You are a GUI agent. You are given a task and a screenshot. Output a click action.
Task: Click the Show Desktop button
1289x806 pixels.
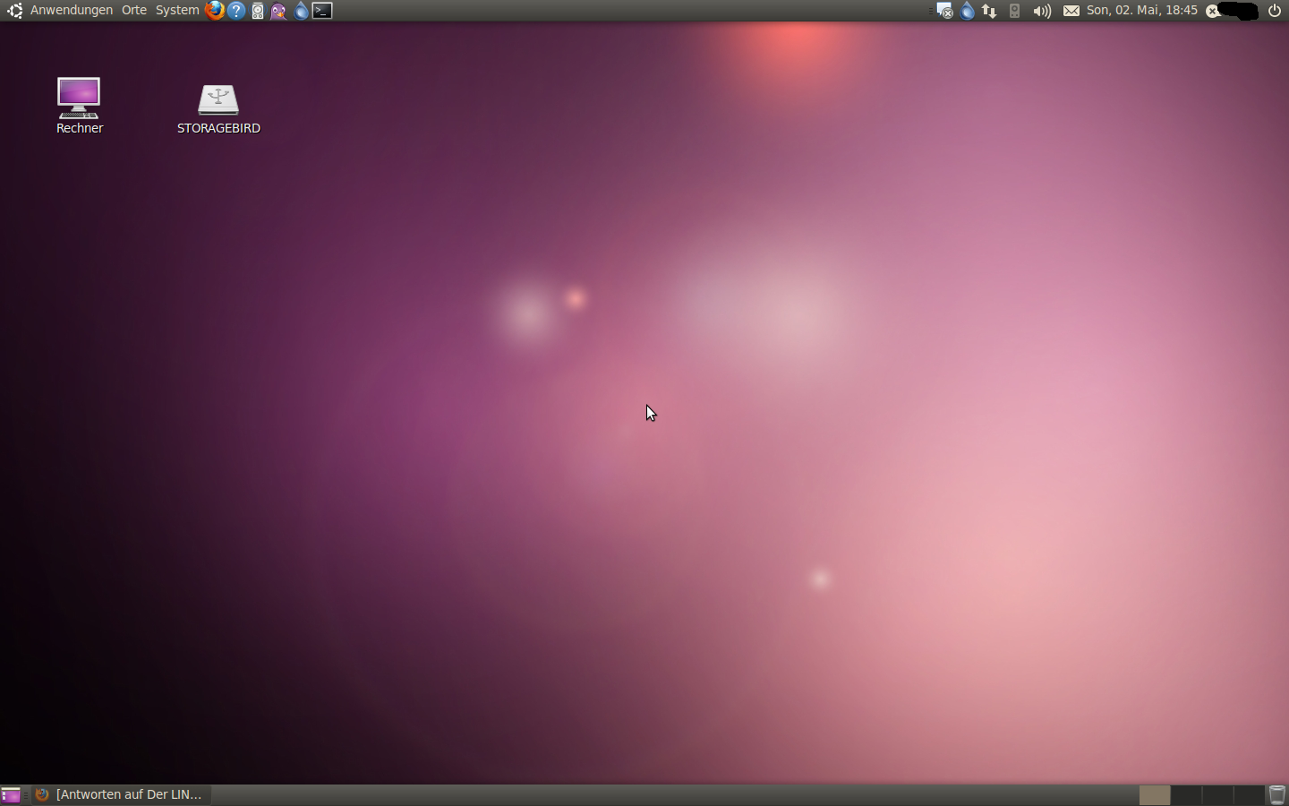tap(11, 794)
